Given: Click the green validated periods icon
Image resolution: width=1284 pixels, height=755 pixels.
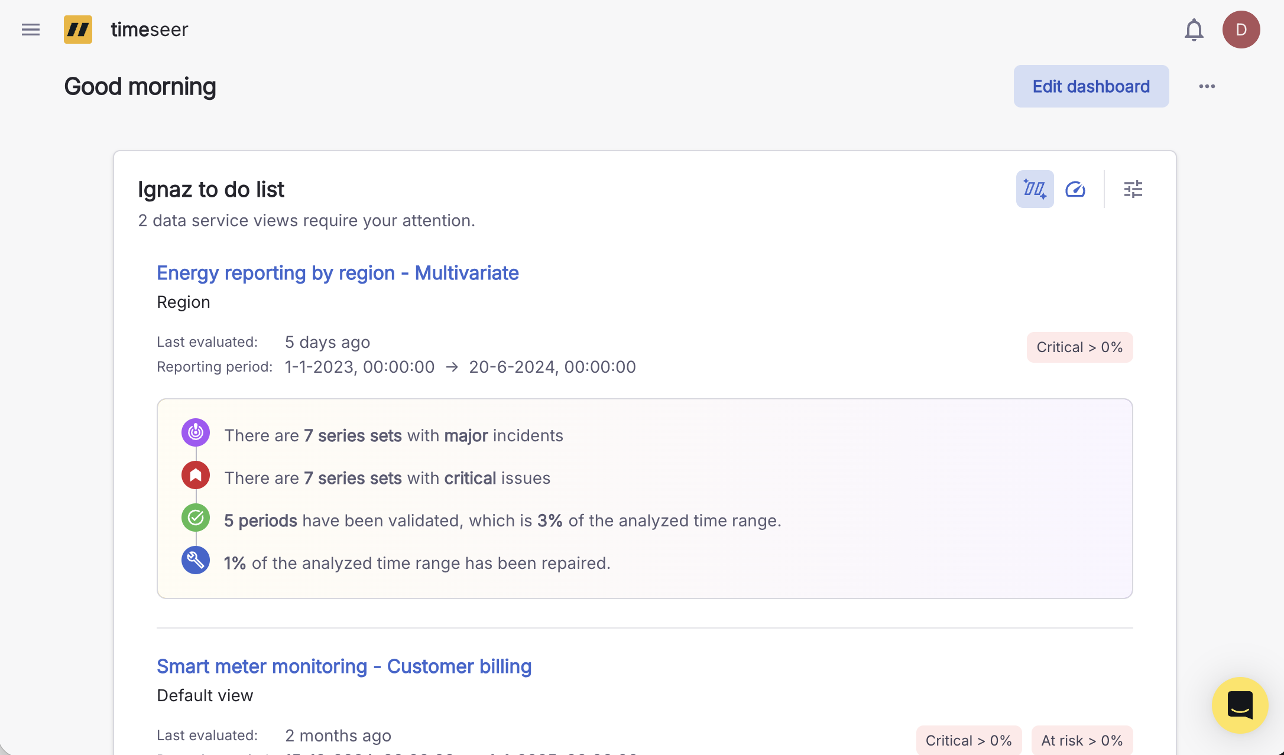Looking at the screenshot, I should pyautogui.click(x=196, y=518).
